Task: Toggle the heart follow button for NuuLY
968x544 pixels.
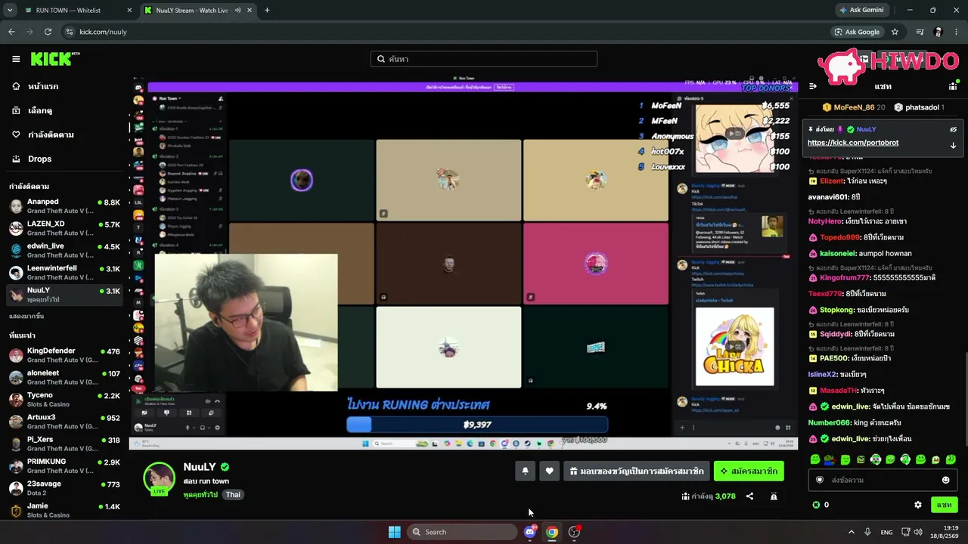Action: tap(549, 471)
